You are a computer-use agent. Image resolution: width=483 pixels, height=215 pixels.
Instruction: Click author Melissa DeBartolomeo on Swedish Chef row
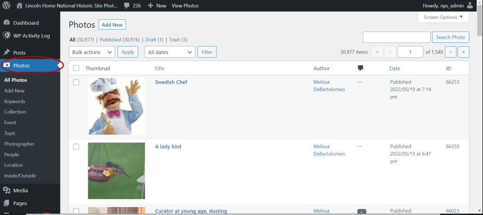(x=329, y=86)
